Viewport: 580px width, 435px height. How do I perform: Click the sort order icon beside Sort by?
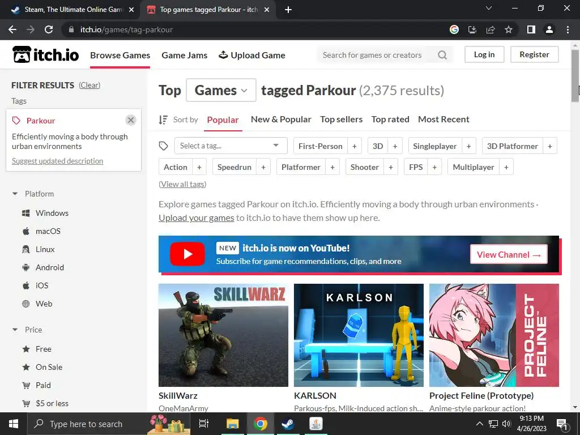pyautogui.click(x=163, y=120)
